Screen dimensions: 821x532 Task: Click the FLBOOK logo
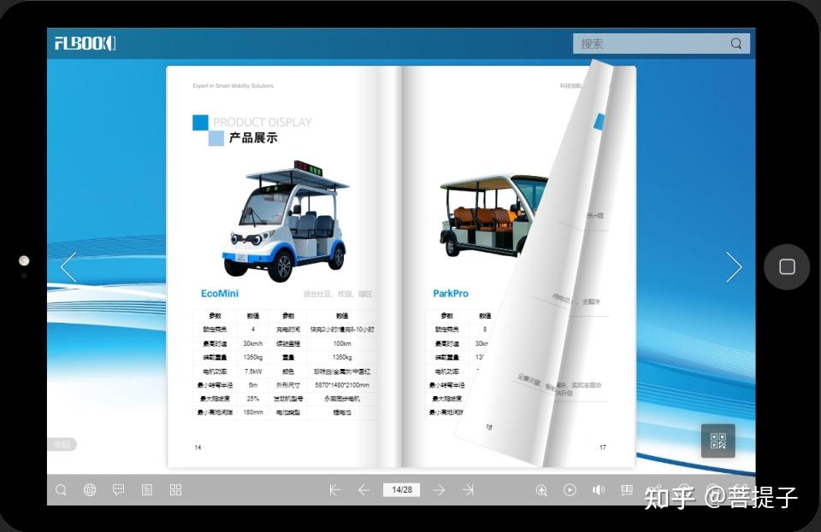(86, 44)
